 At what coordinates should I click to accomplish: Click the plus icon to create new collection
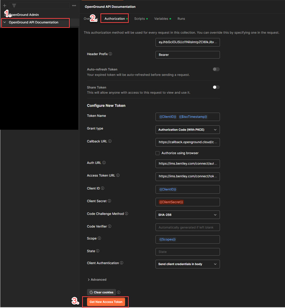(x=5, y=6)
